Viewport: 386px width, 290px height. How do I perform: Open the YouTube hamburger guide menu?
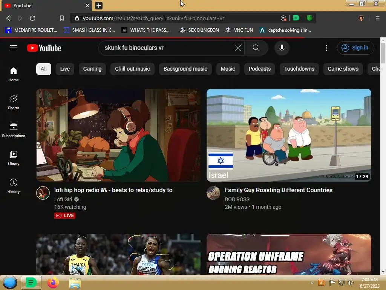click(14, 48)
